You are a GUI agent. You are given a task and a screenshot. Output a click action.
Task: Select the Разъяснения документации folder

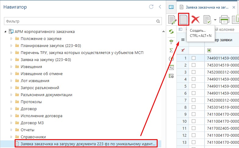(x=46, y=95)
